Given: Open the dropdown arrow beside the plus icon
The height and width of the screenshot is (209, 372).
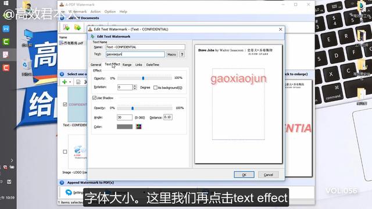Looking at the screenshot, I should (70, 82).
